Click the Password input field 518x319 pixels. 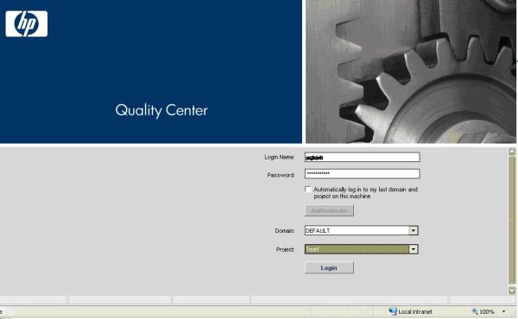(362, 173)
